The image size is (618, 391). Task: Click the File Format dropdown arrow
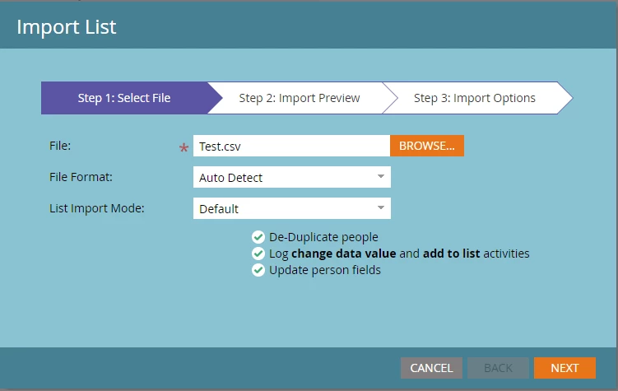[x=381, y=177]
